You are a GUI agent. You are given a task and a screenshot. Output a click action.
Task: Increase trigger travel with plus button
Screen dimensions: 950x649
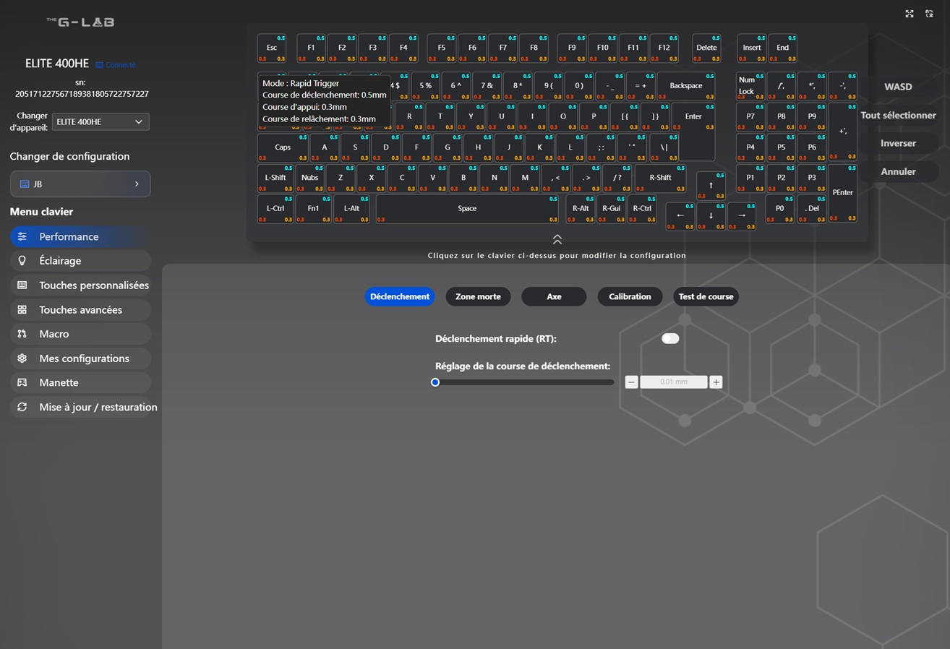point(716,382)
